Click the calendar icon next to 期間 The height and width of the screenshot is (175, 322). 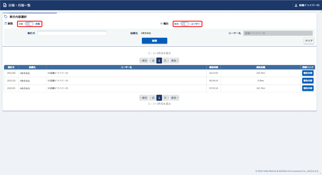pos(6,24)
